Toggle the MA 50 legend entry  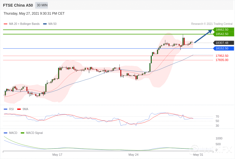pos(50,24)
